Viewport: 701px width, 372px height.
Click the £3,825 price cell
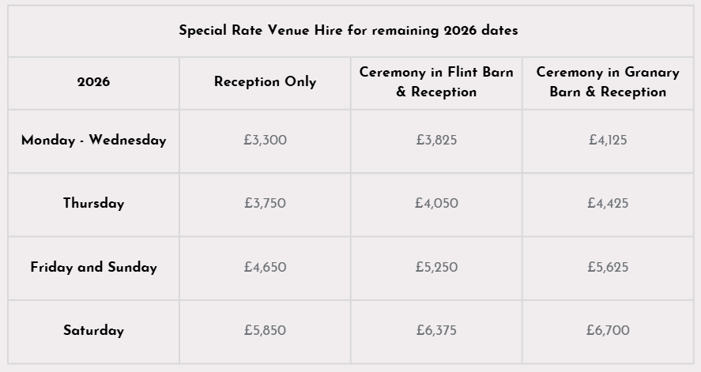click(436, 141)
